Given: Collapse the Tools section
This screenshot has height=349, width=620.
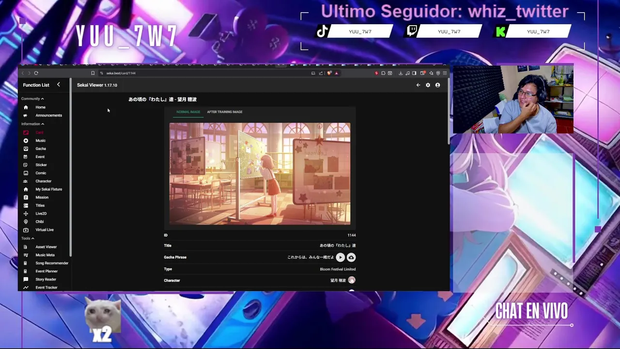Looking at the screenshot, I should (x=28, y=238).
